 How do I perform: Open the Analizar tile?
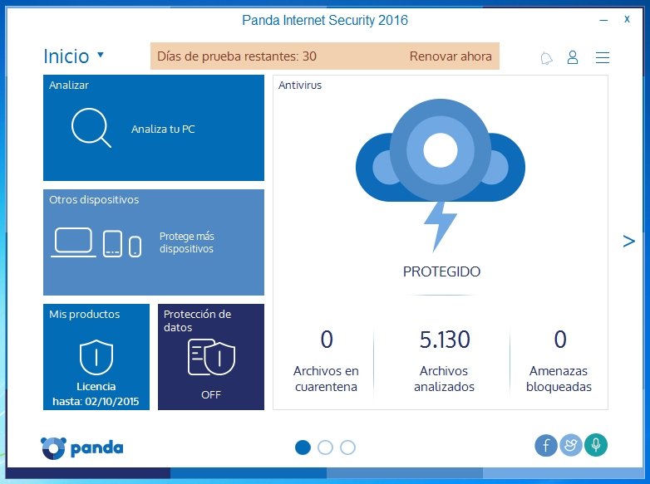[x=154, y=128]
